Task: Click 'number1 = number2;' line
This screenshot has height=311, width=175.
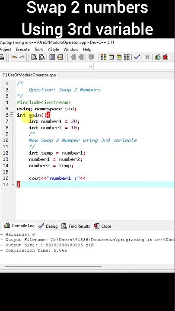Action: tap(56, 159)
